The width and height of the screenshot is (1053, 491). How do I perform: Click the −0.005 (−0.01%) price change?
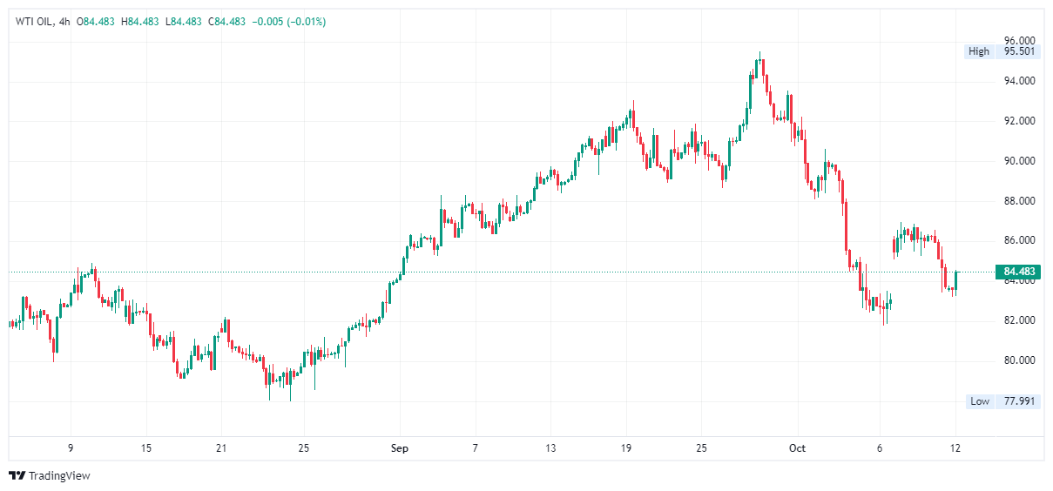tap(289, 22)
